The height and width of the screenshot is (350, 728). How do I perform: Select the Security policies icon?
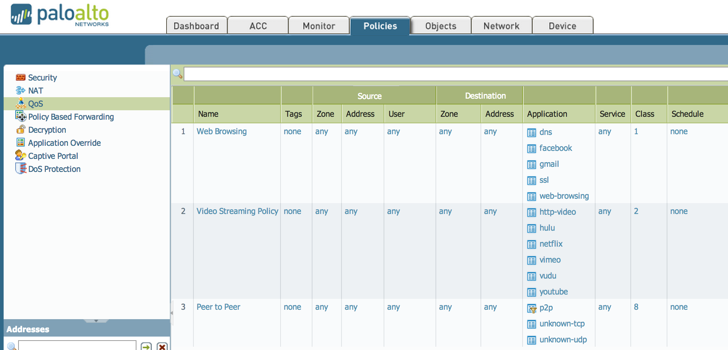click(20, 77)
